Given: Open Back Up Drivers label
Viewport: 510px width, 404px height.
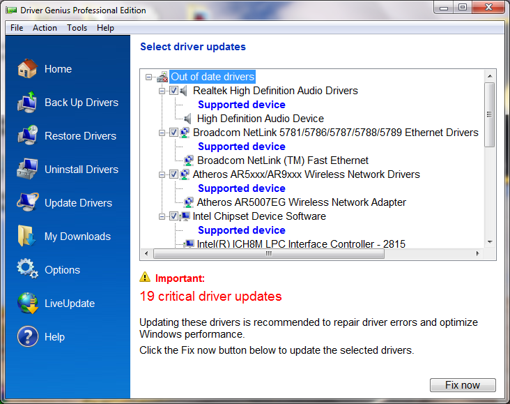Looking at the screenshot, I should [x=82, y=103].
